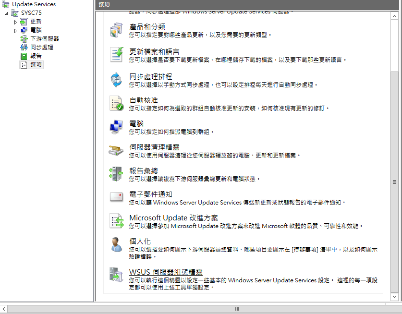
Task: Click the 同步處理排程 clock icon
Action: click(x=116, y=80)
